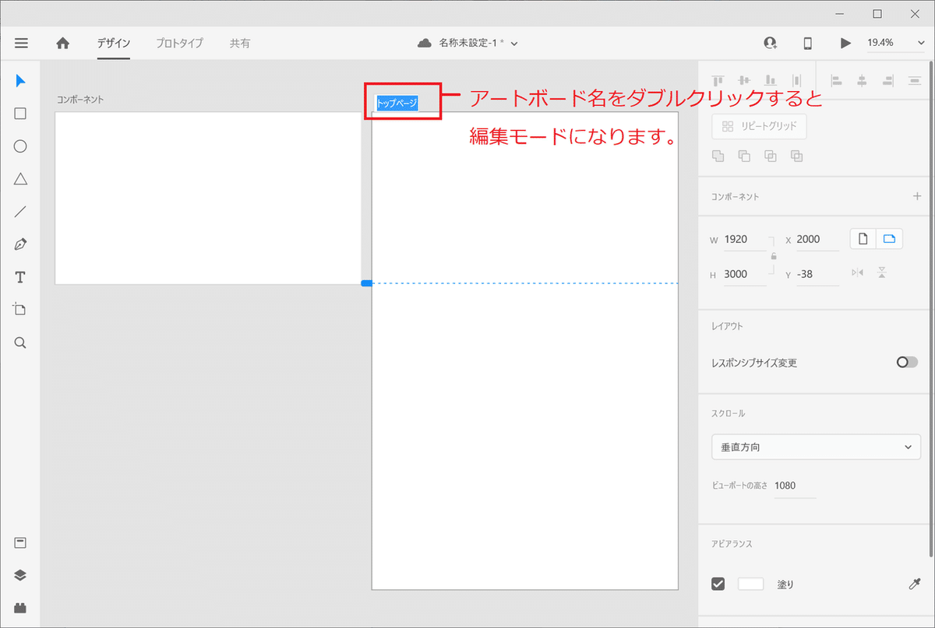Open the Libraries panel icon
The image size is (935, 628).
(21, 542)
